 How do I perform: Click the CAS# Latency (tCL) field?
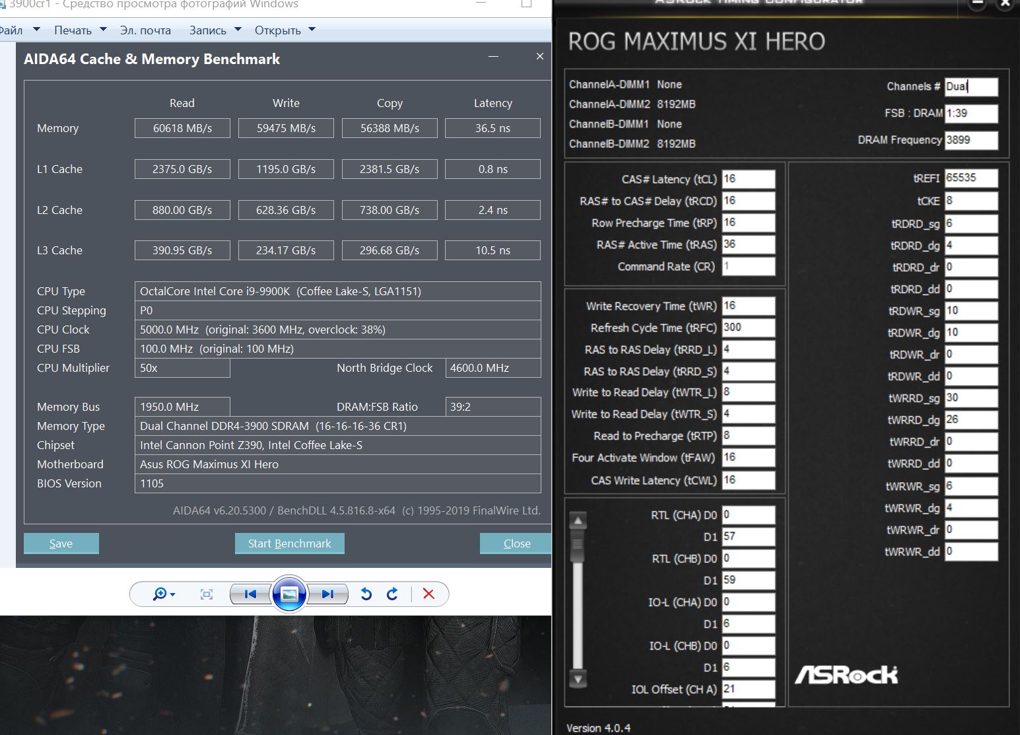click(x=749, y=179)
